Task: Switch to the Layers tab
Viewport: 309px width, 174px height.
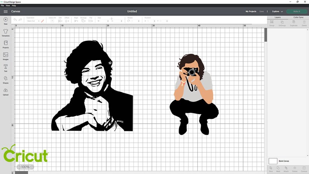Action: 277,18
